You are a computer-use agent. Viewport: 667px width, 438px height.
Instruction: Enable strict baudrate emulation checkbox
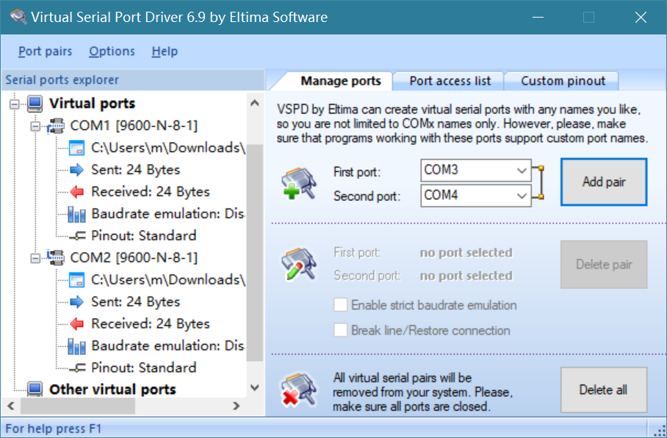[340, 305]
